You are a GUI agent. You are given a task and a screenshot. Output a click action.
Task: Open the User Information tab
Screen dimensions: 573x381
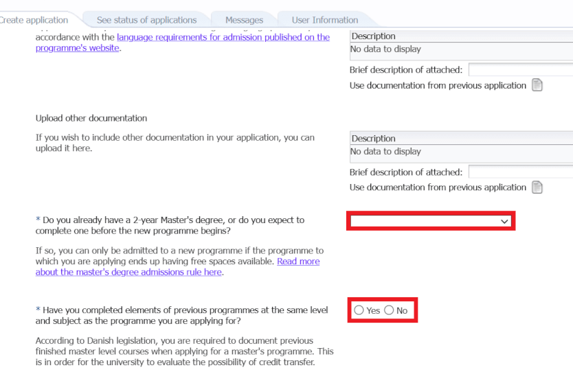(324, 20)
